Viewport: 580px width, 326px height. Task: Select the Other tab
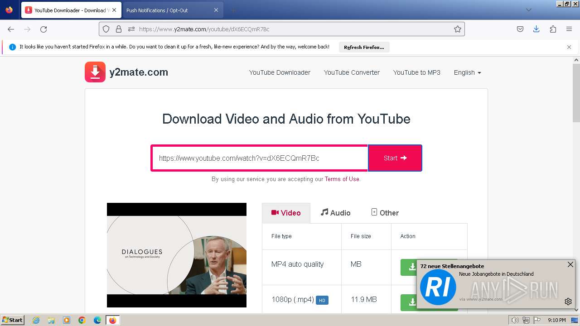385,213
